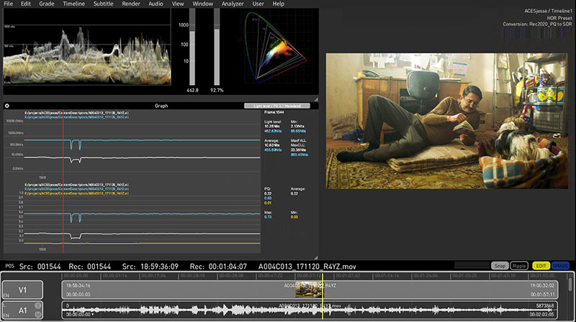The image size is (576, 322).
Task: Click the Rec: 001544 frame counter
Action: tap(89, 266)
